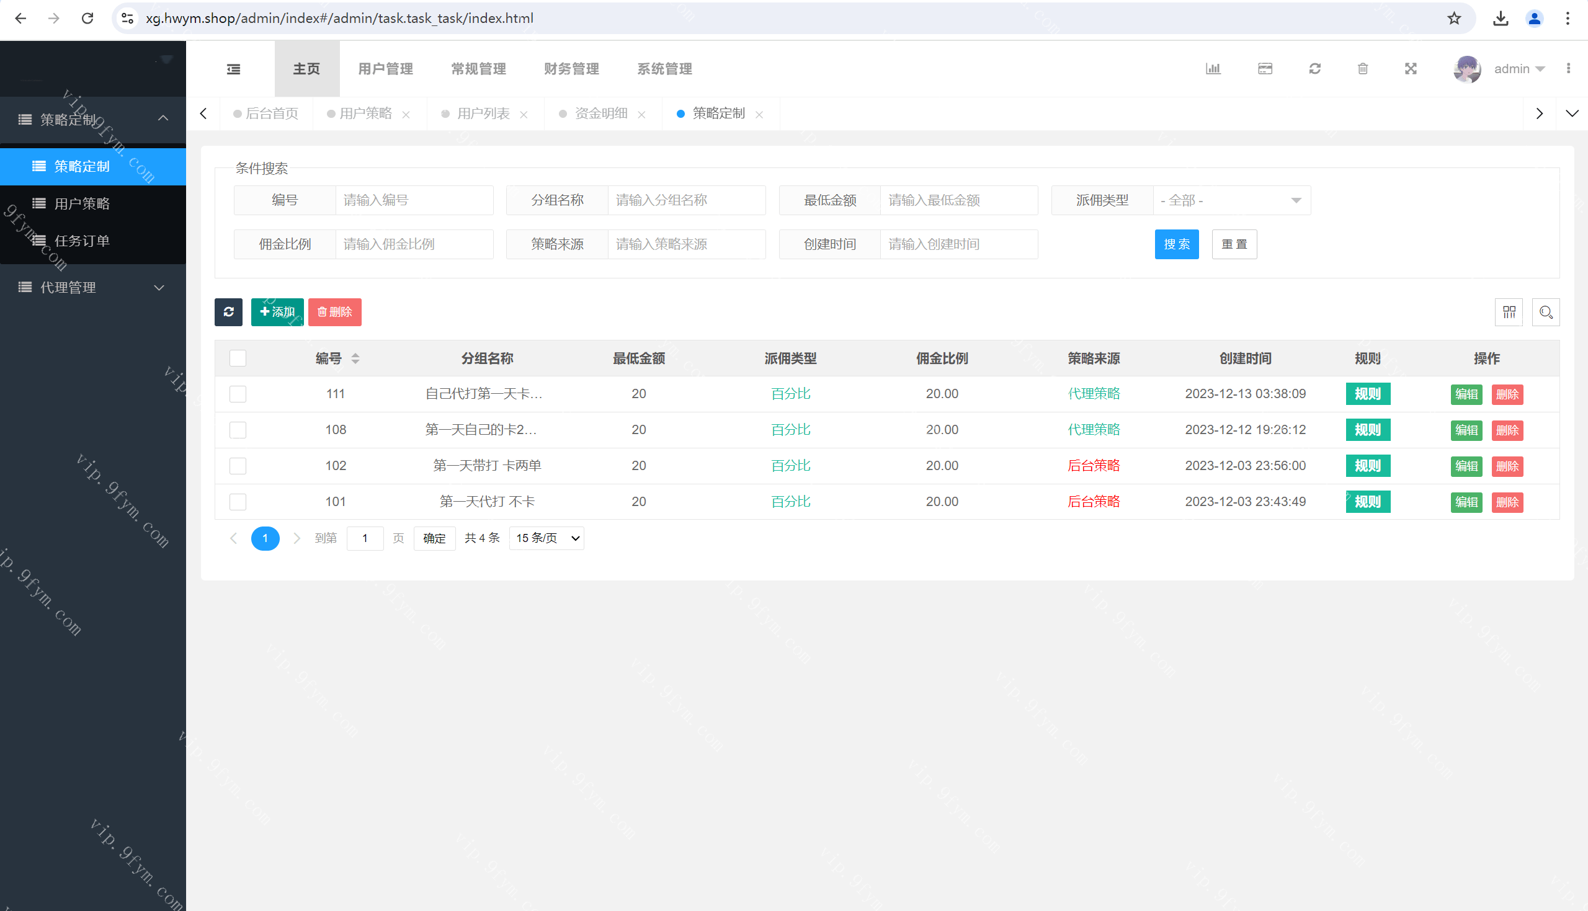
Task: Click the dark table refresh button
Action: click(x=228, y=311)
